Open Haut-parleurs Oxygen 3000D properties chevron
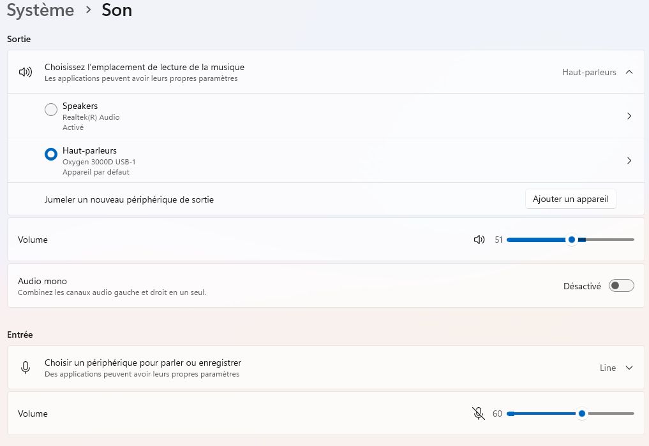 point(629,161)
